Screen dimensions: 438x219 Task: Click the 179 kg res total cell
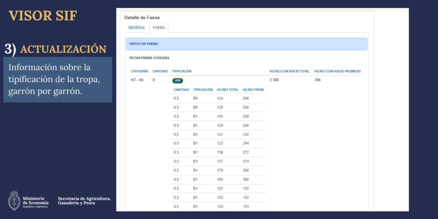tap(220, 170)
